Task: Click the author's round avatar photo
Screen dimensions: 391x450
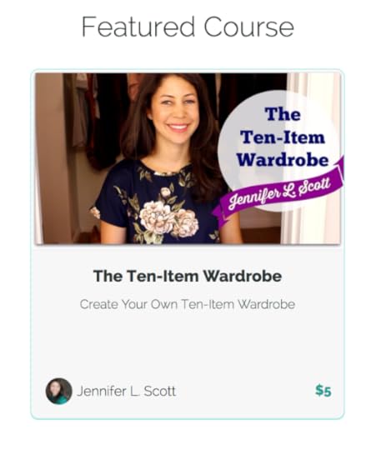Action: click(58, 391)
